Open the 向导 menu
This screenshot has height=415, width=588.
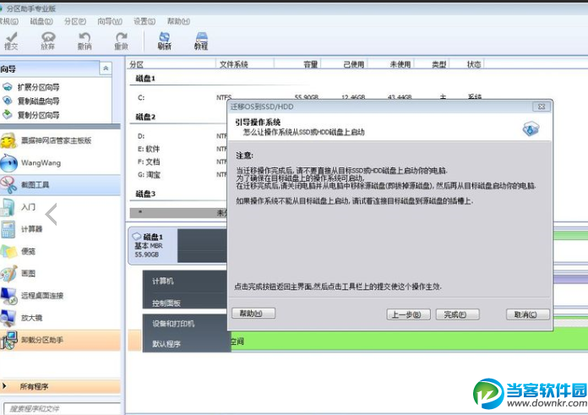(x=110, y=21)
